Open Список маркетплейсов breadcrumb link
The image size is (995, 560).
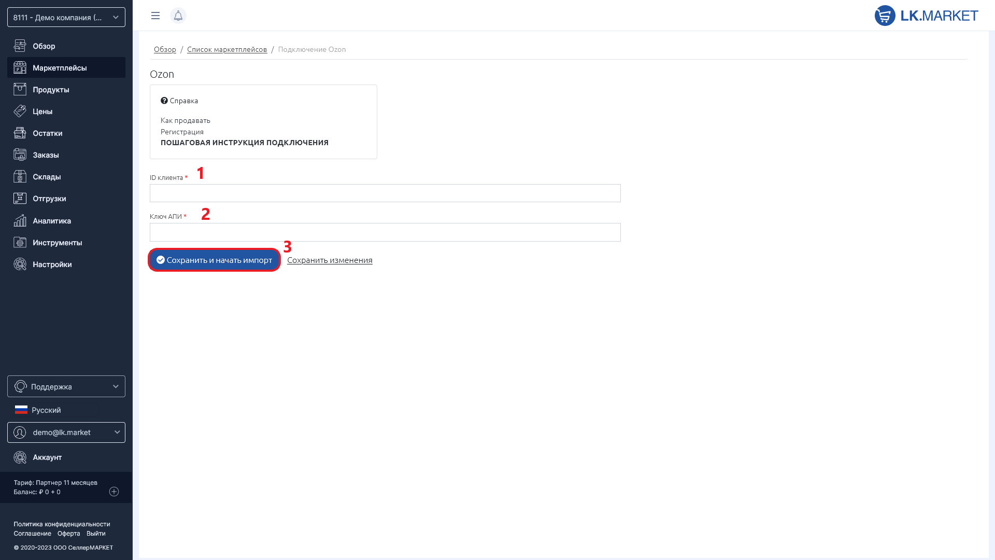pos(226,49)
